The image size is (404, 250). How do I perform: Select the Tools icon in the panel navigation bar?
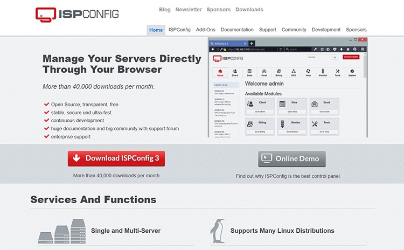point(338,72)
